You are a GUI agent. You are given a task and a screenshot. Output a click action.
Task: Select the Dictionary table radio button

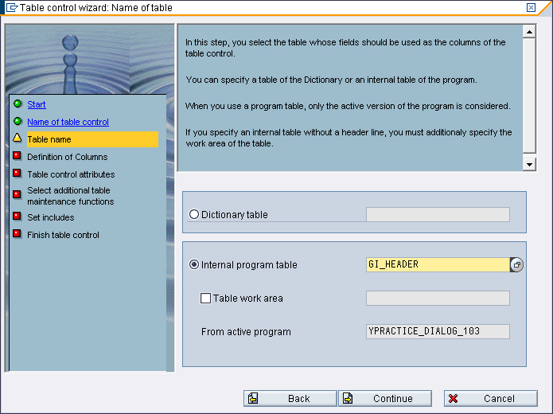click(x=194, y=214)
